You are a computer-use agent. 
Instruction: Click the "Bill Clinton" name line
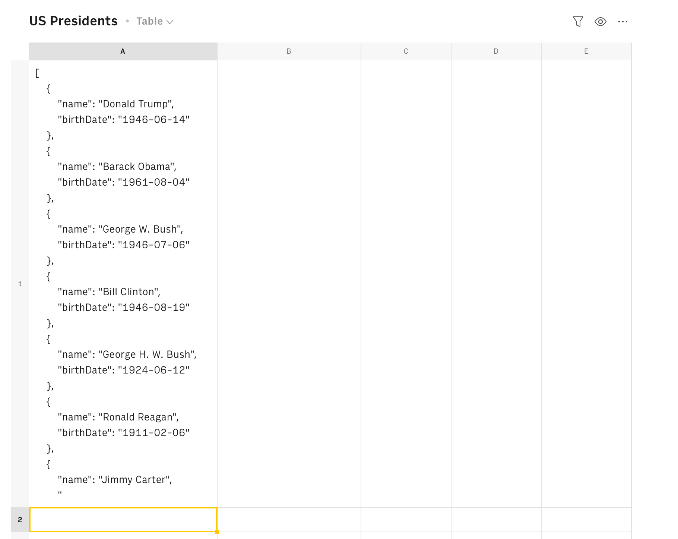[x=109, y=292]
